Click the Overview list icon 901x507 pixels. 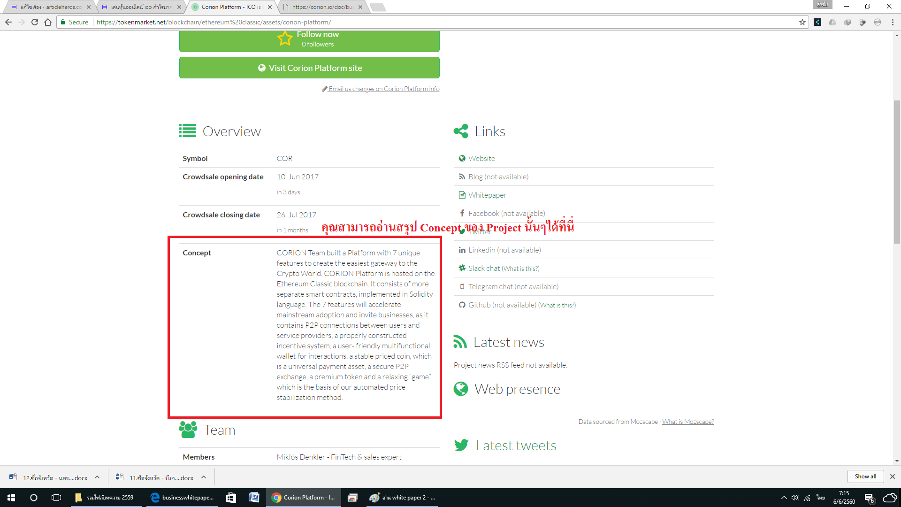[x=187, y=131]
